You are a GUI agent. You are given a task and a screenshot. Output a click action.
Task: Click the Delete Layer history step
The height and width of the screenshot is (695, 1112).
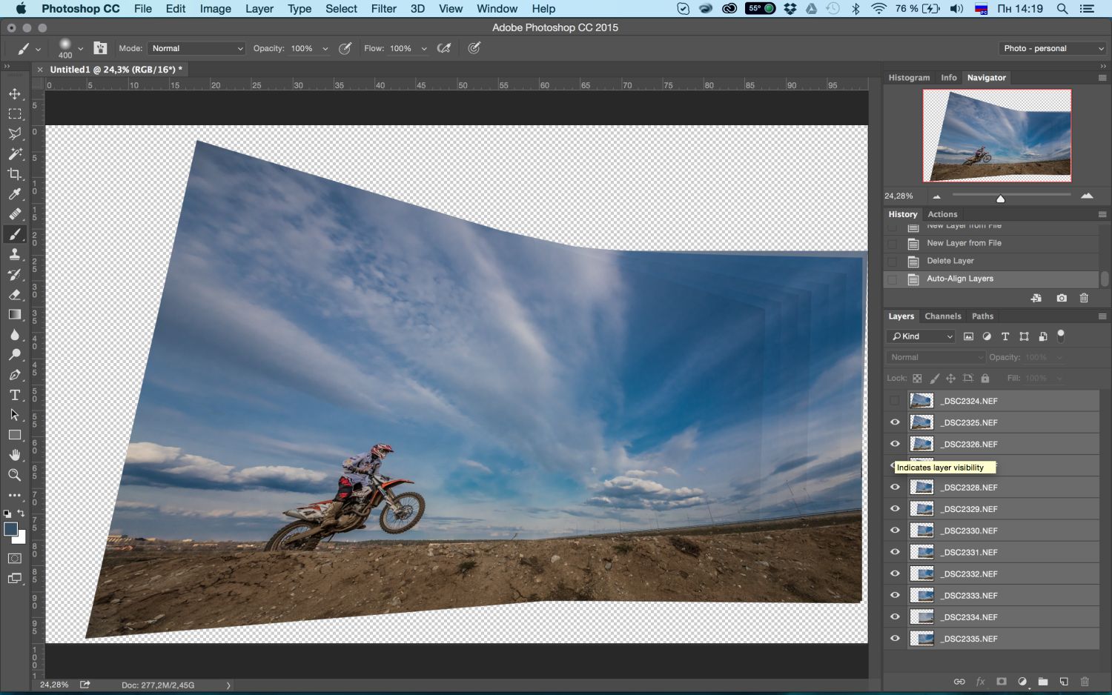pyautogui.click(x=950, y=261)
